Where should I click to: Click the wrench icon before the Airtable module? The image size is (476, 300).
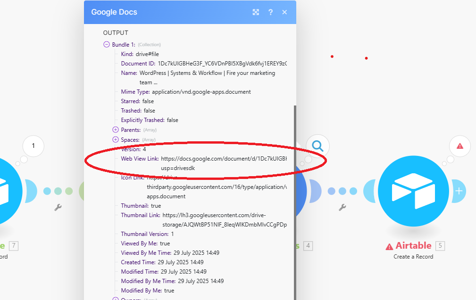click(x=342, y=207)
